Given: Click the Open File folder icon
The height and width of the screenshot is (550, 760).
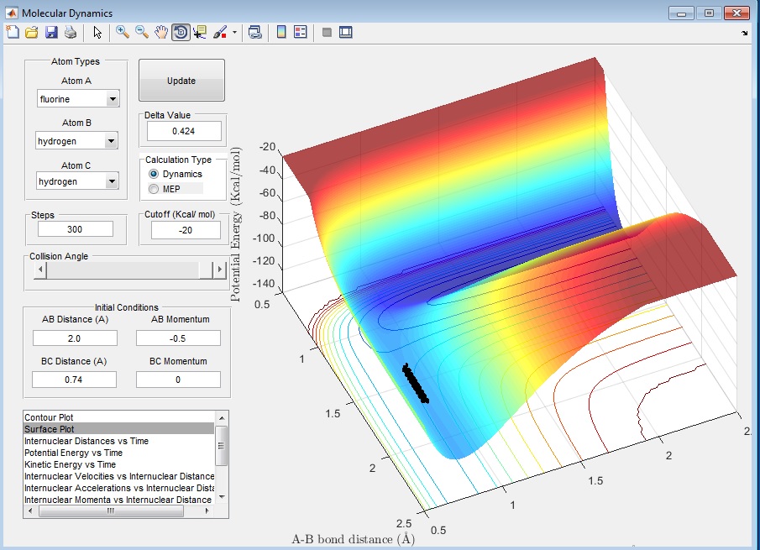Looking at the screenshot, I should click(31, 33).
